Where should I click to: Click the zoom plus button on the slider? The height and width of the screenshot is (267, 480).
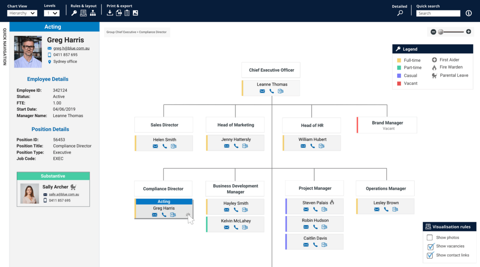(x=468, y=32)
